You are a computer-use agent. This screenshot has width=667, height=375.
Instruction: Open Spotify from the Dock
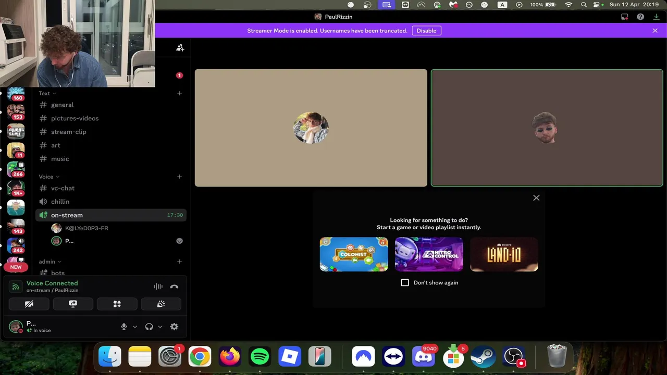(x=260, y=357)
